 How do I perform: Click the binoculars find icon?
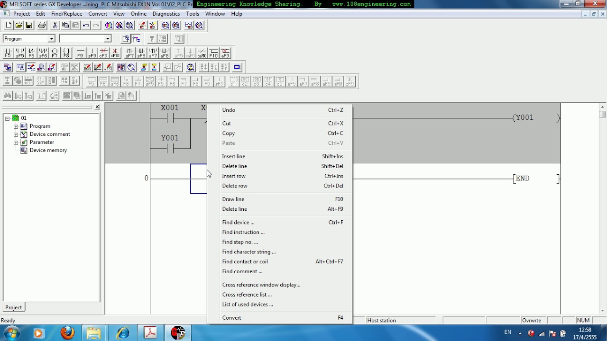pyautogui.click(x=8, y=96)
